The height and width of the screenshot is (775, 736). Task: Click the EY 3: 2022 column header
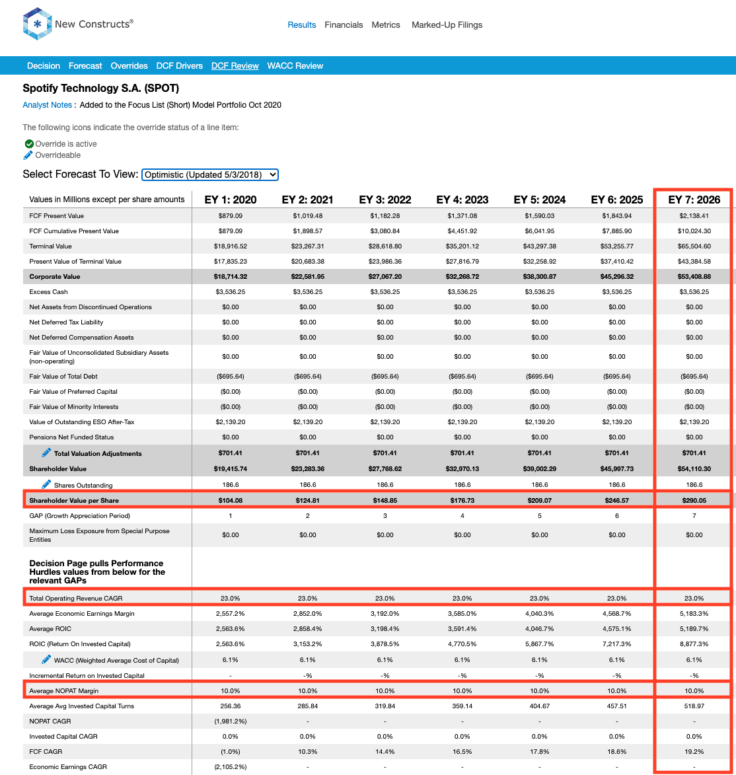[385, 200]
